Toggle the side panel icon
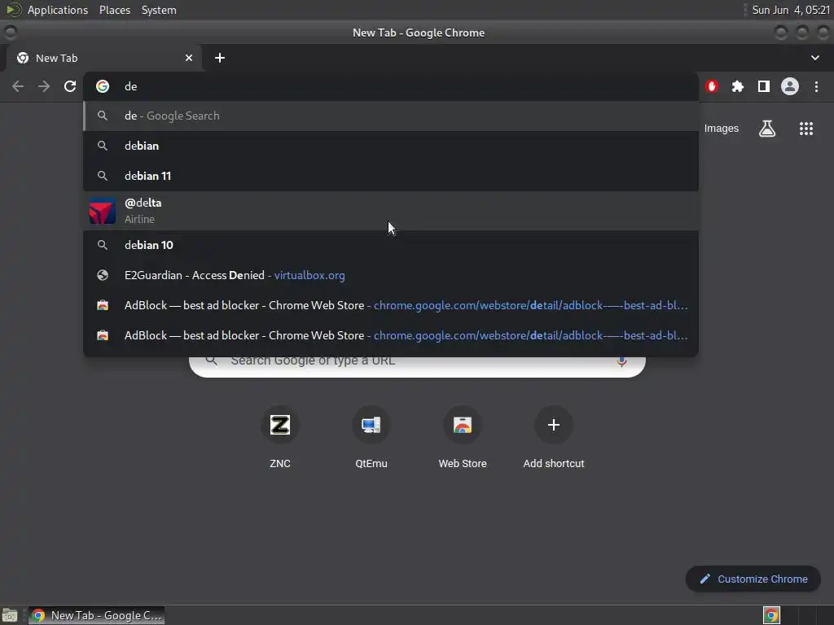 point(764,86)
